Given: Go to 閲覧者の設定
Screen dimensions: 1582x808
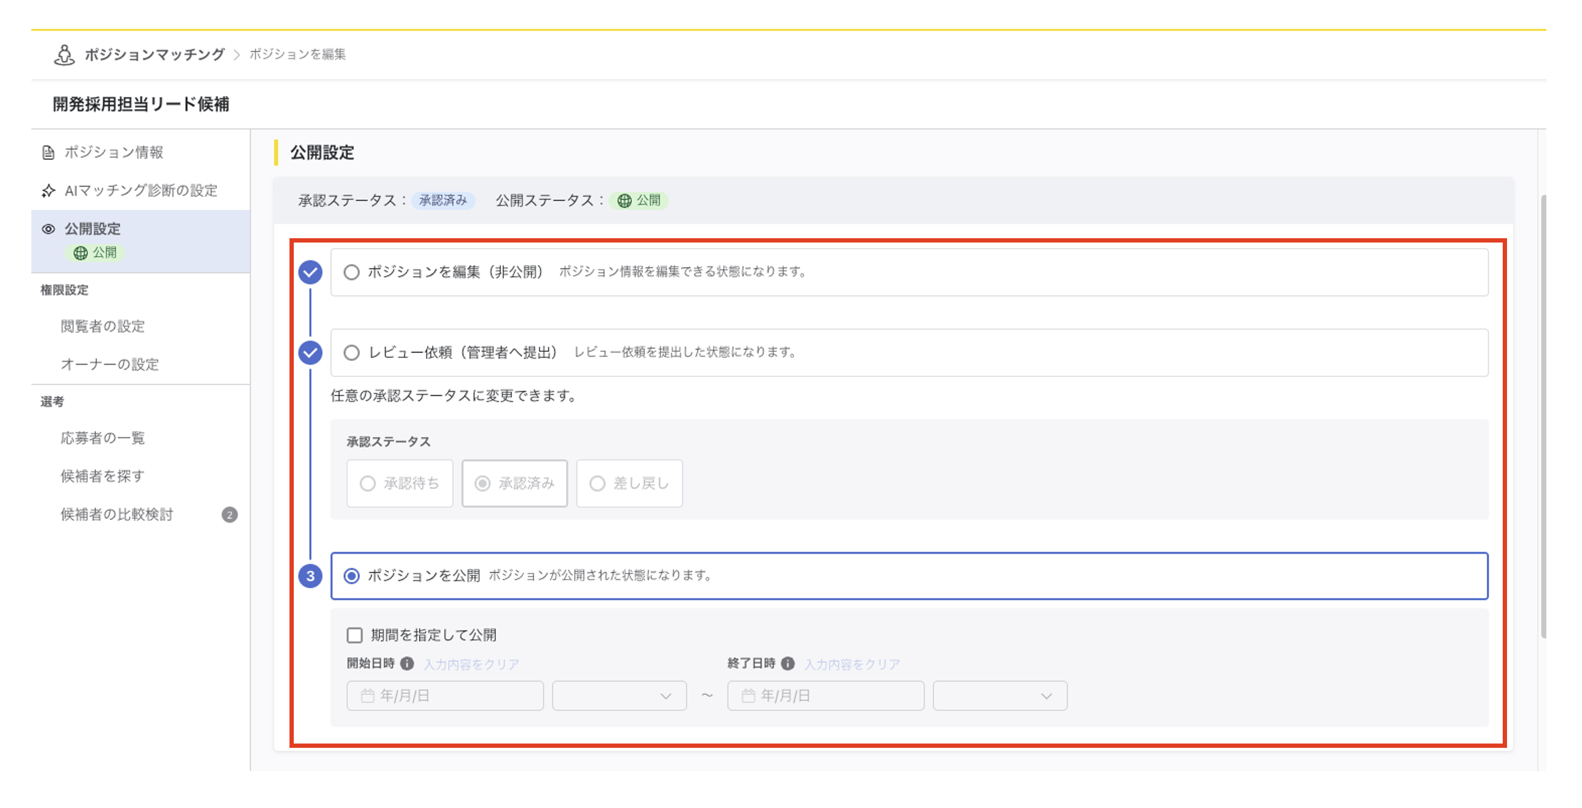Looking at the screenshot, I should tap(103, 326).
